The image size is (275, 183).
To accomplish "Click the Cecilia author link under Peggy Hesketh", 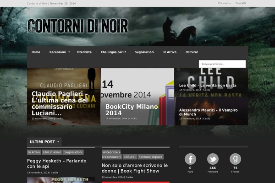I will pos(55,172).
